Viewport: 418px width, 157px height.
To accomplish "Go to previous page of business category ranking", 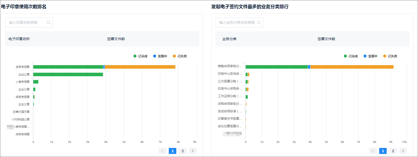I will click(x=373, y=151).
